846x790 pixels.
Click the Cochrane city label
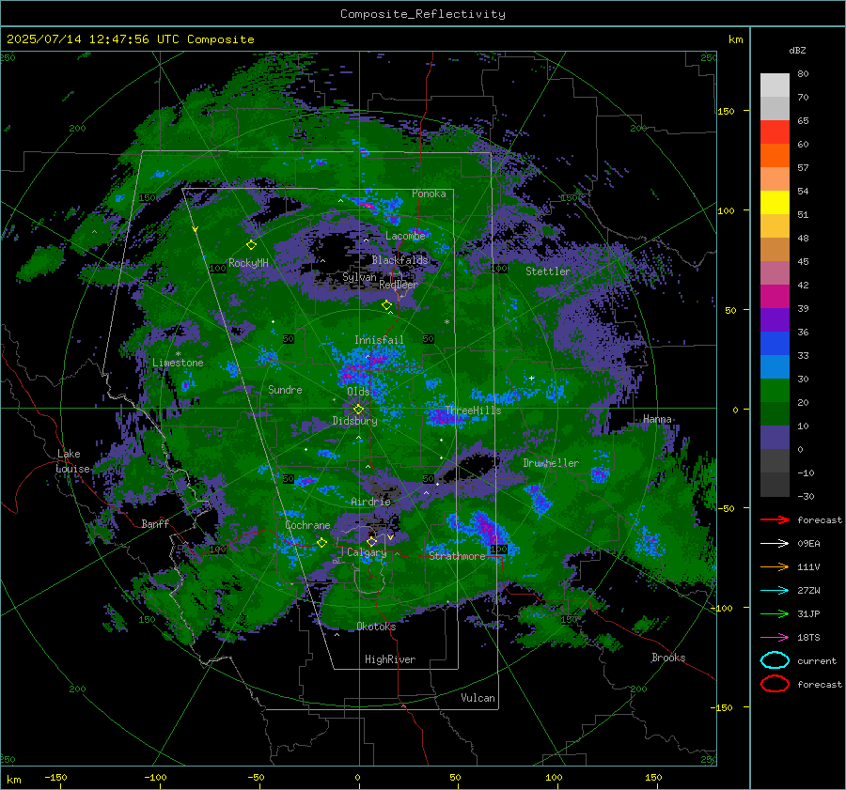[307, 525]
